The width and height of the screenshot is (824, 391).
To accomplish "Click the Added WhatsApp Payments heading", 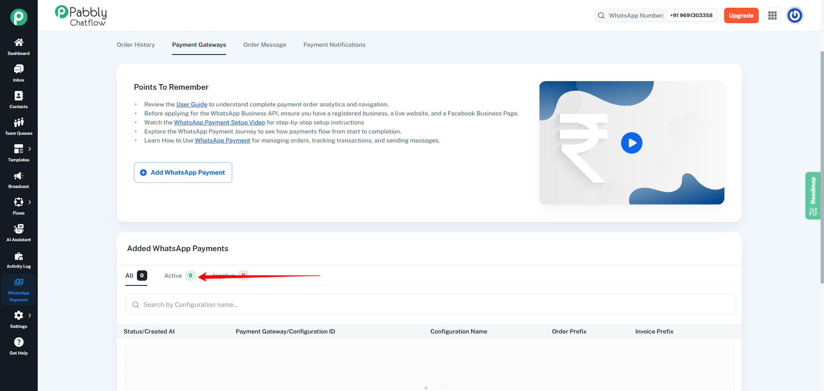I will (178, 249).
